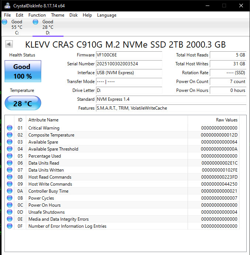Screen dimensions: 250x255
Task: Select the Critical Warning attribute name
Action: pos(44,128)
